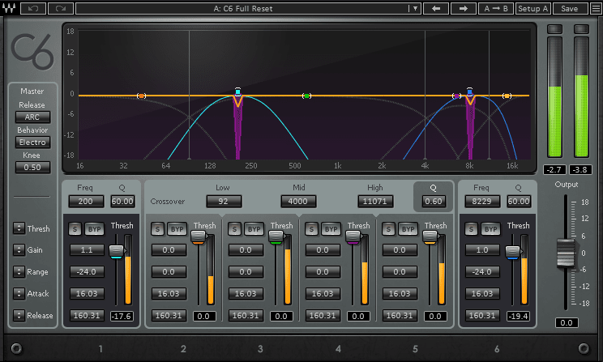603x362 pixels.
Task: Change the Electro behavior setting
Action: [32, 143]
